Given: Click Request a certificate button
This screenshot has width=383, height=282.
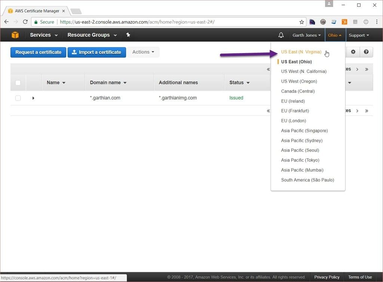Looking at the screenshot, I should point(39,52).
